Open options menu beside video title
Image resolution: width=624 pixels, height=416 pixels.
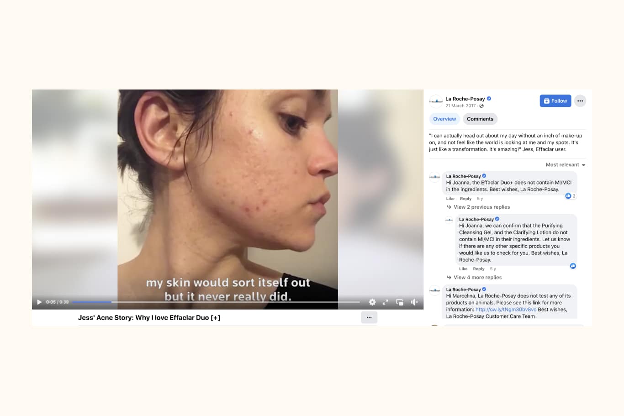click(369, 317)
